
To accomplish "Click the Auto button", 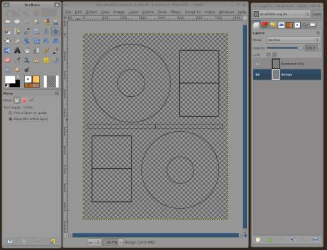I will 317,14.
